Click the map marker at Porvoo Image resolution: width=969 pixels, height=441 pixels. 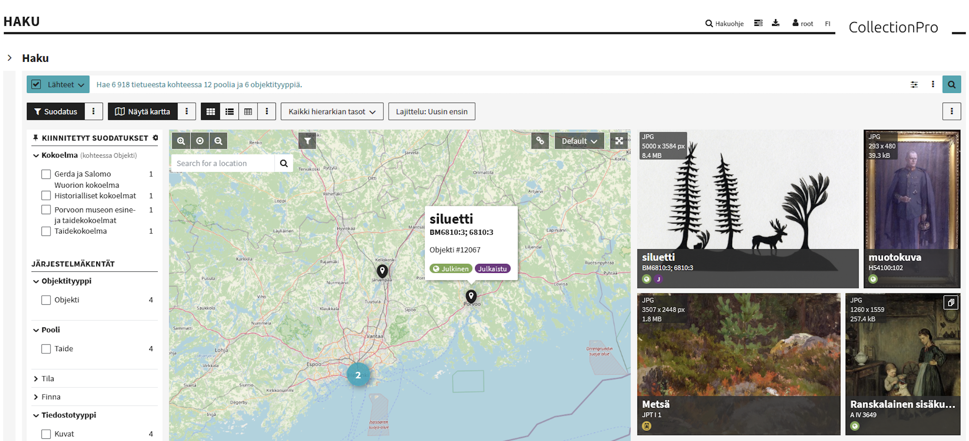(471, 296)
